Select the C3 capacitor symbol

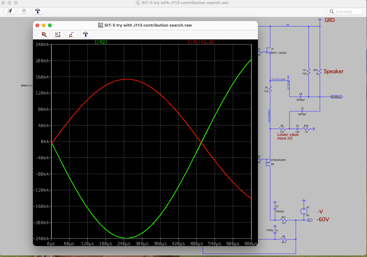(302, 111)
